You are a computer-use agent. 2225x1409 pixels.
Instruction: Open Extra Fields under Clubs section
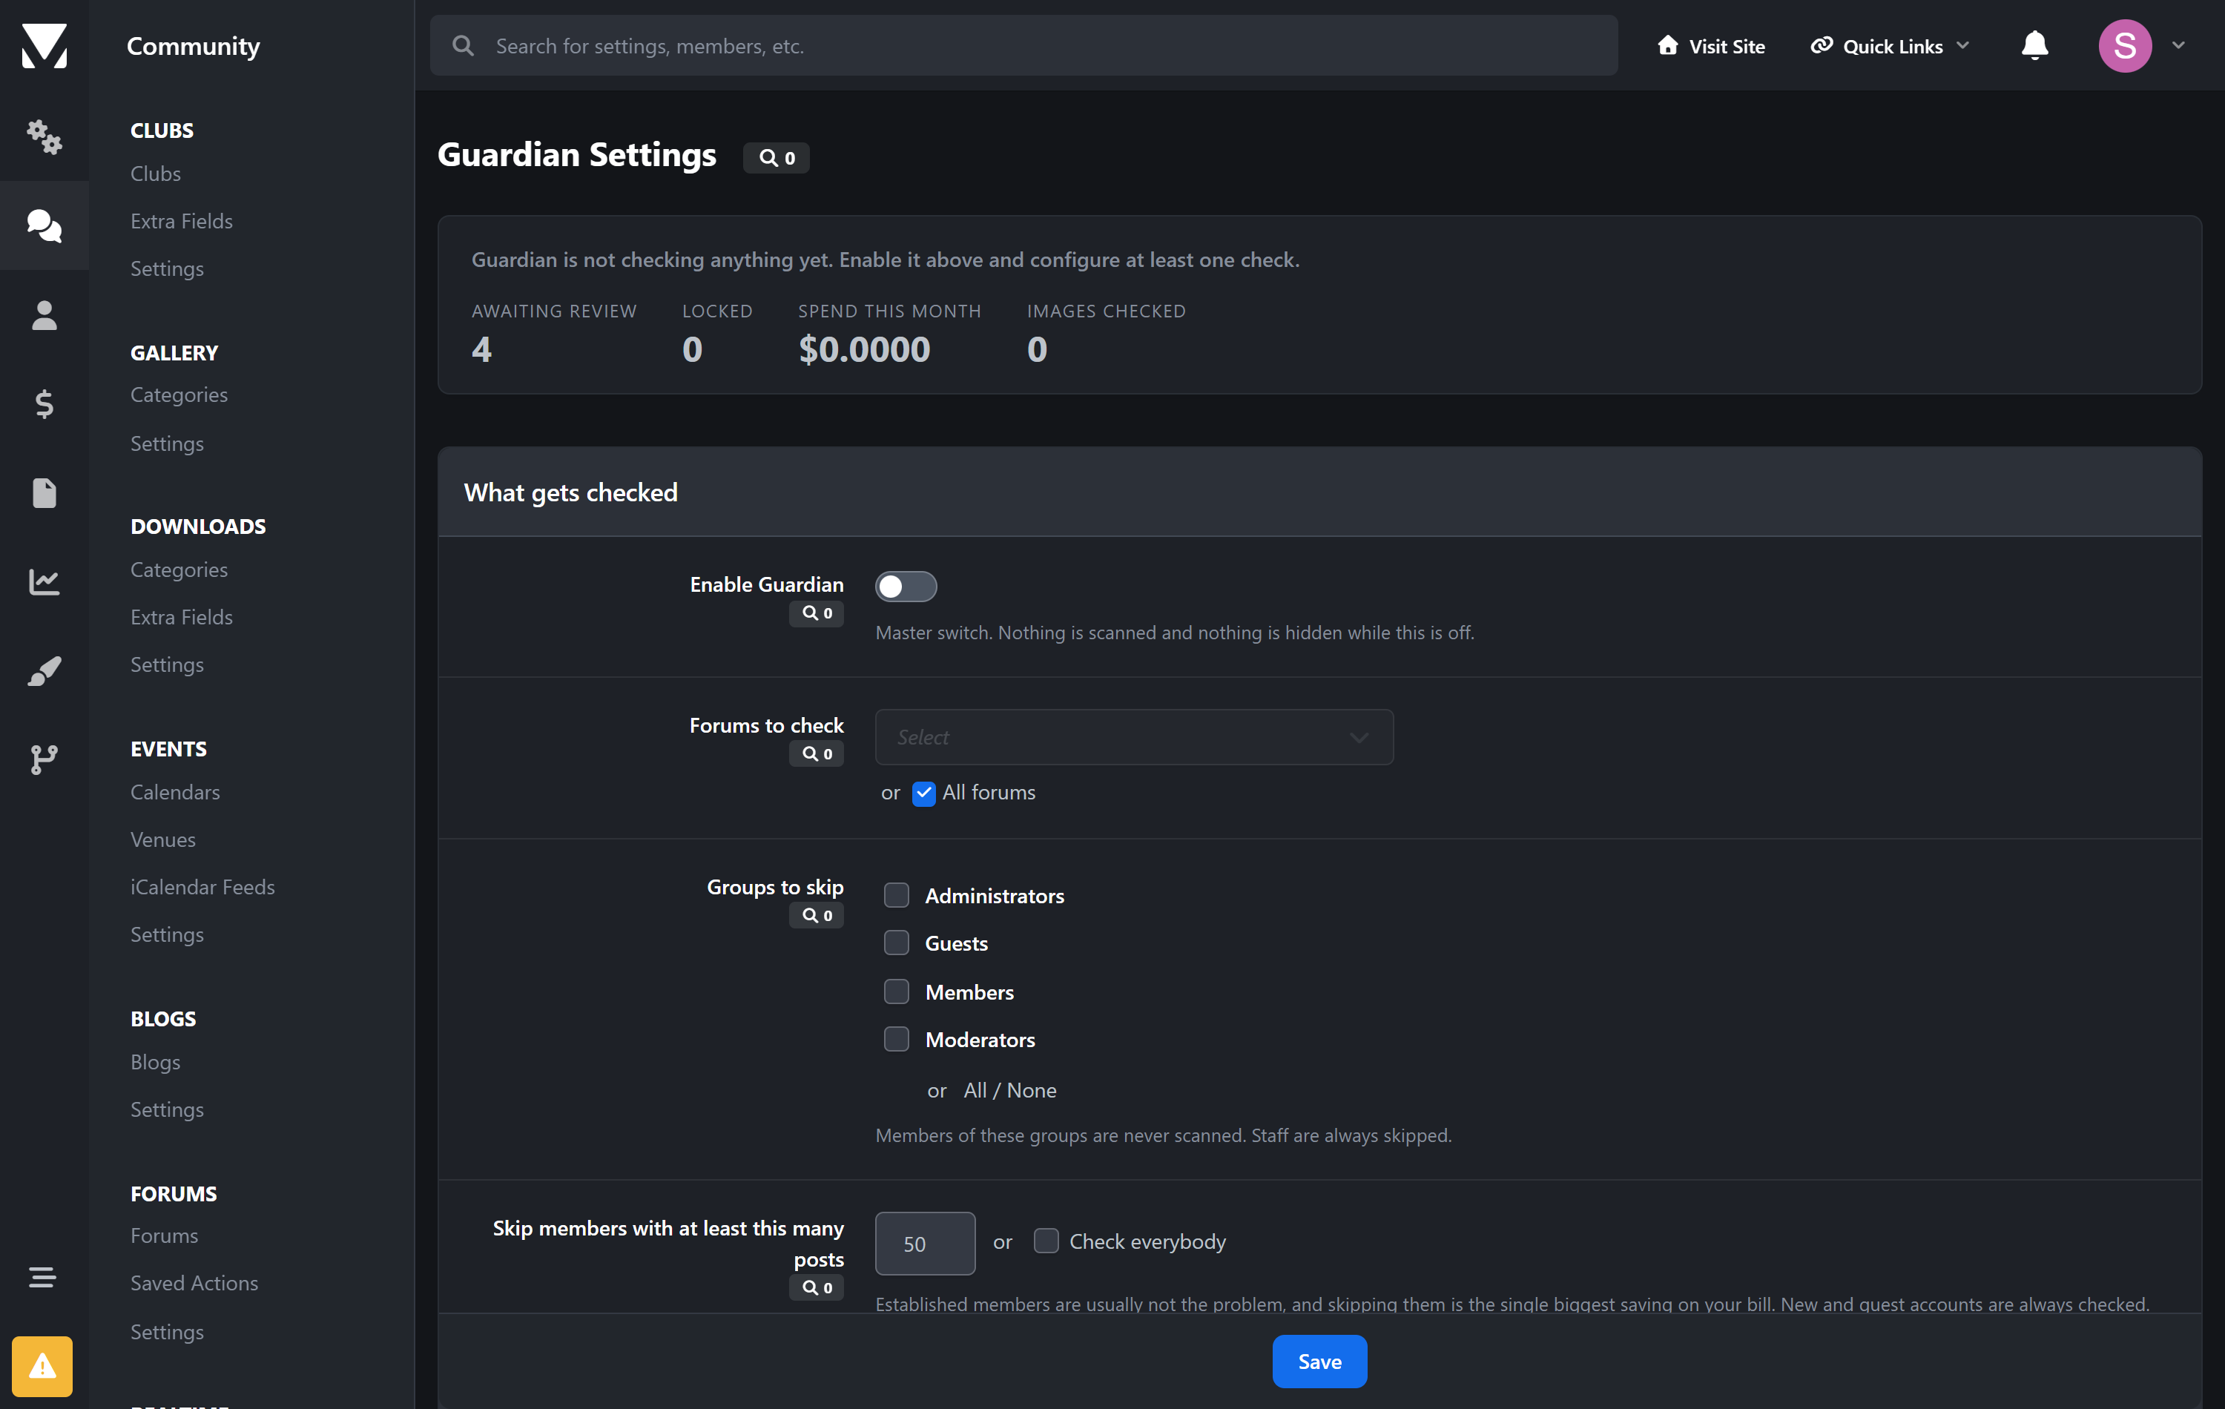pos(181,221)
